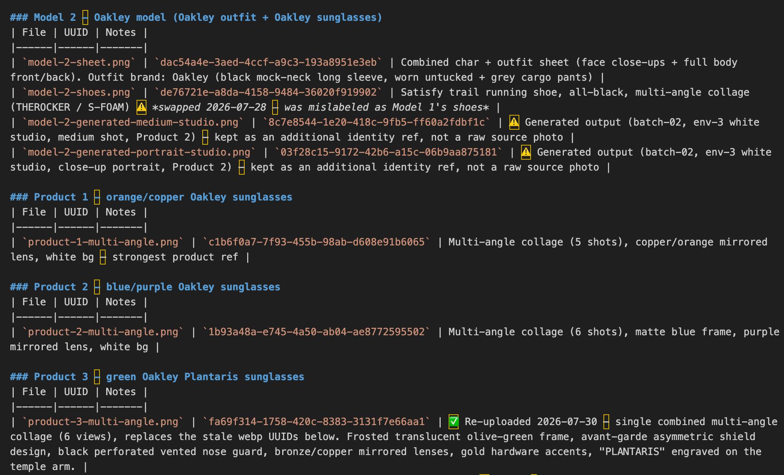The width and height of the screenshot is (784, 475).
Task: Click the warning emoji in the model-2-generated-medium-studio.png row
Action: click(514, 122)
